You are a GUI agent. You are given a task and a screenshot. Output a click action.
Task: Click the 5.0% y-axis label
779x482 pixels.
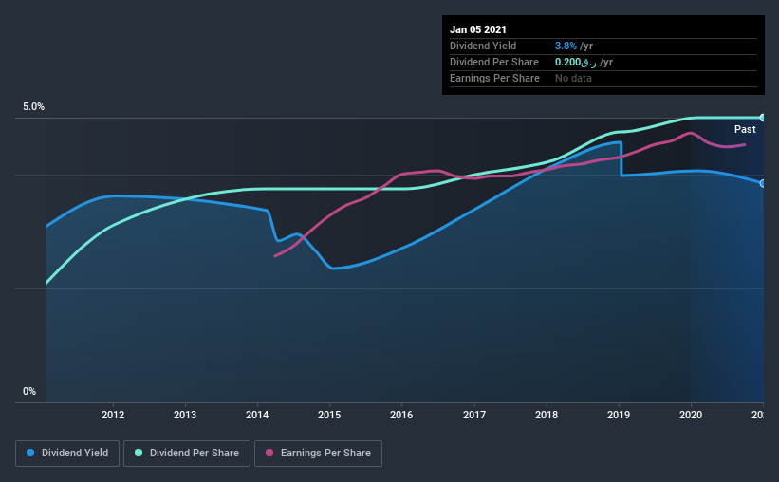coord(34,107)
